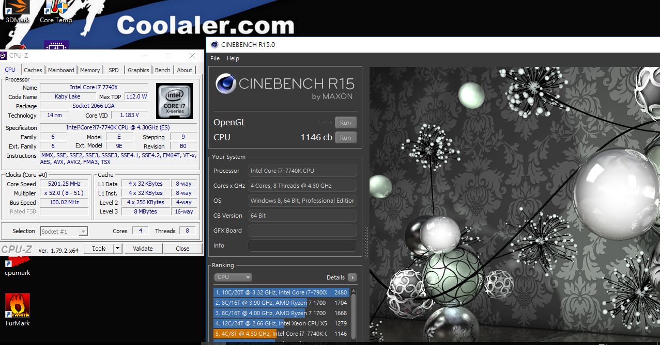Click the Cores count value 4

pyautogui.click(x=140, y=231)
